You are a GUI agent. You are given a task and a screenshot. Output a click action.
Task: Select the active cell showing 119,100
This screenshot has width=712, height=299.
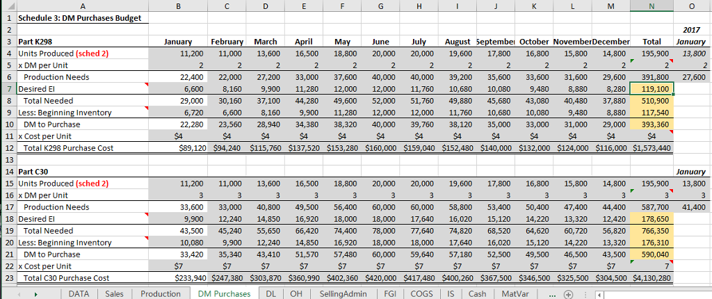pos(651,88)
